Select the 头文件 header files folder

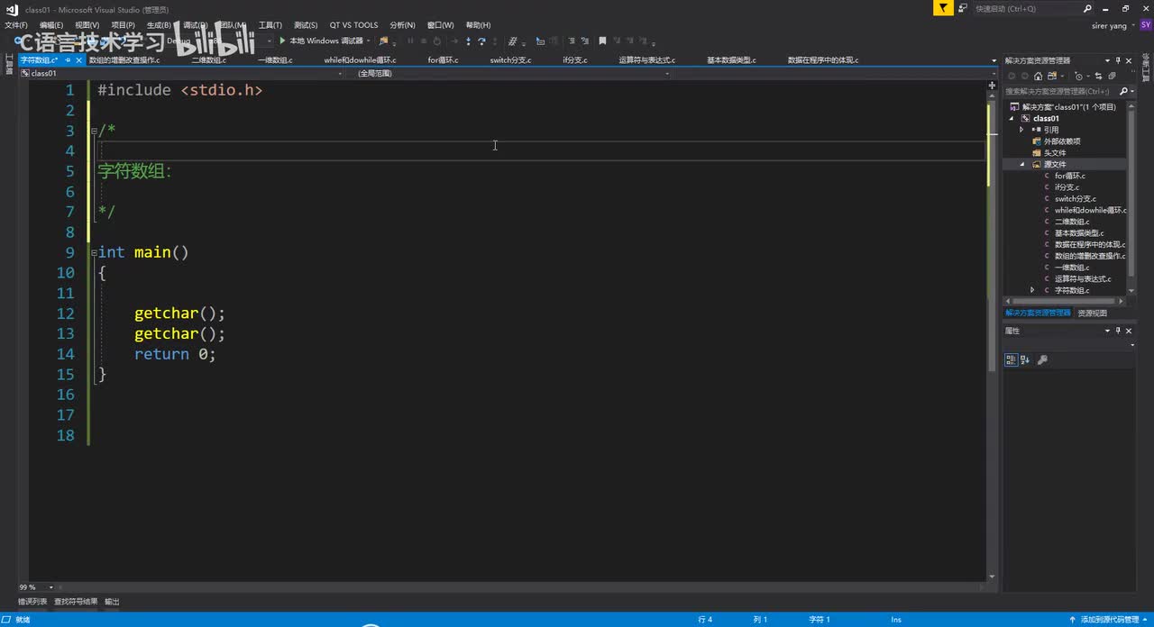tap(1055, 152)
